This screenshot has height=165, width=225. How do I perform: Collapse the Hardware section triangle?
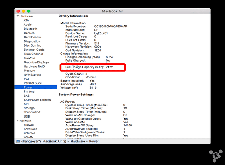[18, 16]
